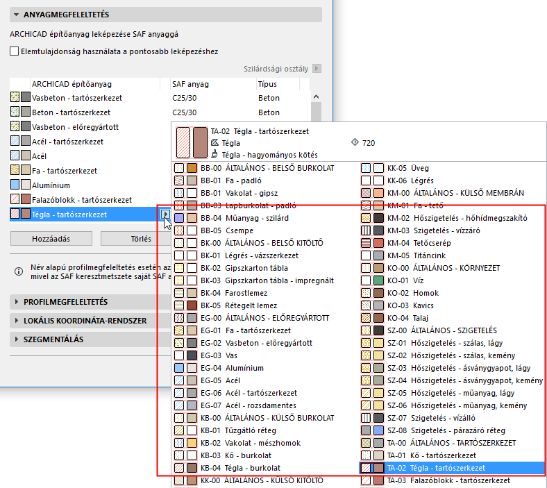
Task: Click large hatch preview of TA-02
Action: 183,143
